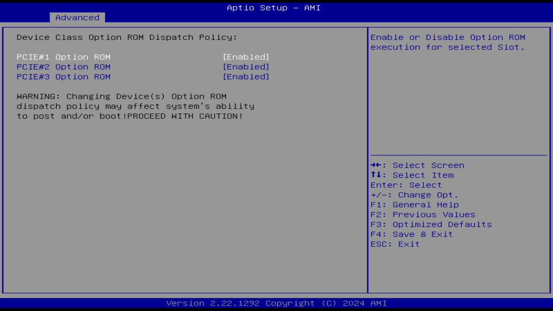The image size is (553, 311).
Task: Change PCIE#2 Option ROM Enabled value
Action: click(x=246, y=67)
